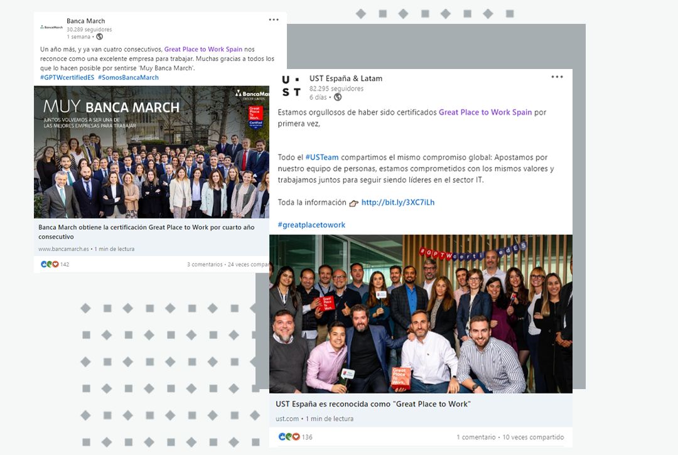The height and width of the screenshot is (455, 678).
Task: Open the UST España post options menu
Action: pos(557,77)
